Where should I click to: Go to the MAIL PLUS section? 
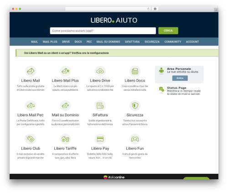pyautogui.click(x=50, y=42)
